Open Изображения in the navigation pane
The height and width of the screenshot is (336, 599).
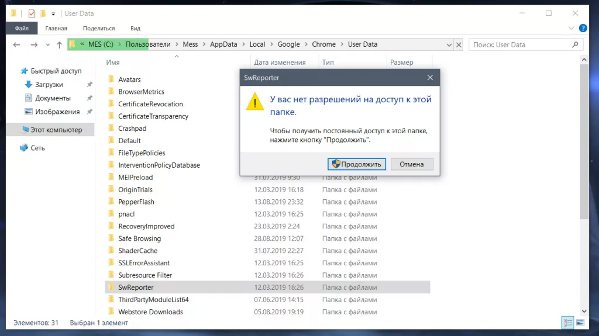point(57,112)
